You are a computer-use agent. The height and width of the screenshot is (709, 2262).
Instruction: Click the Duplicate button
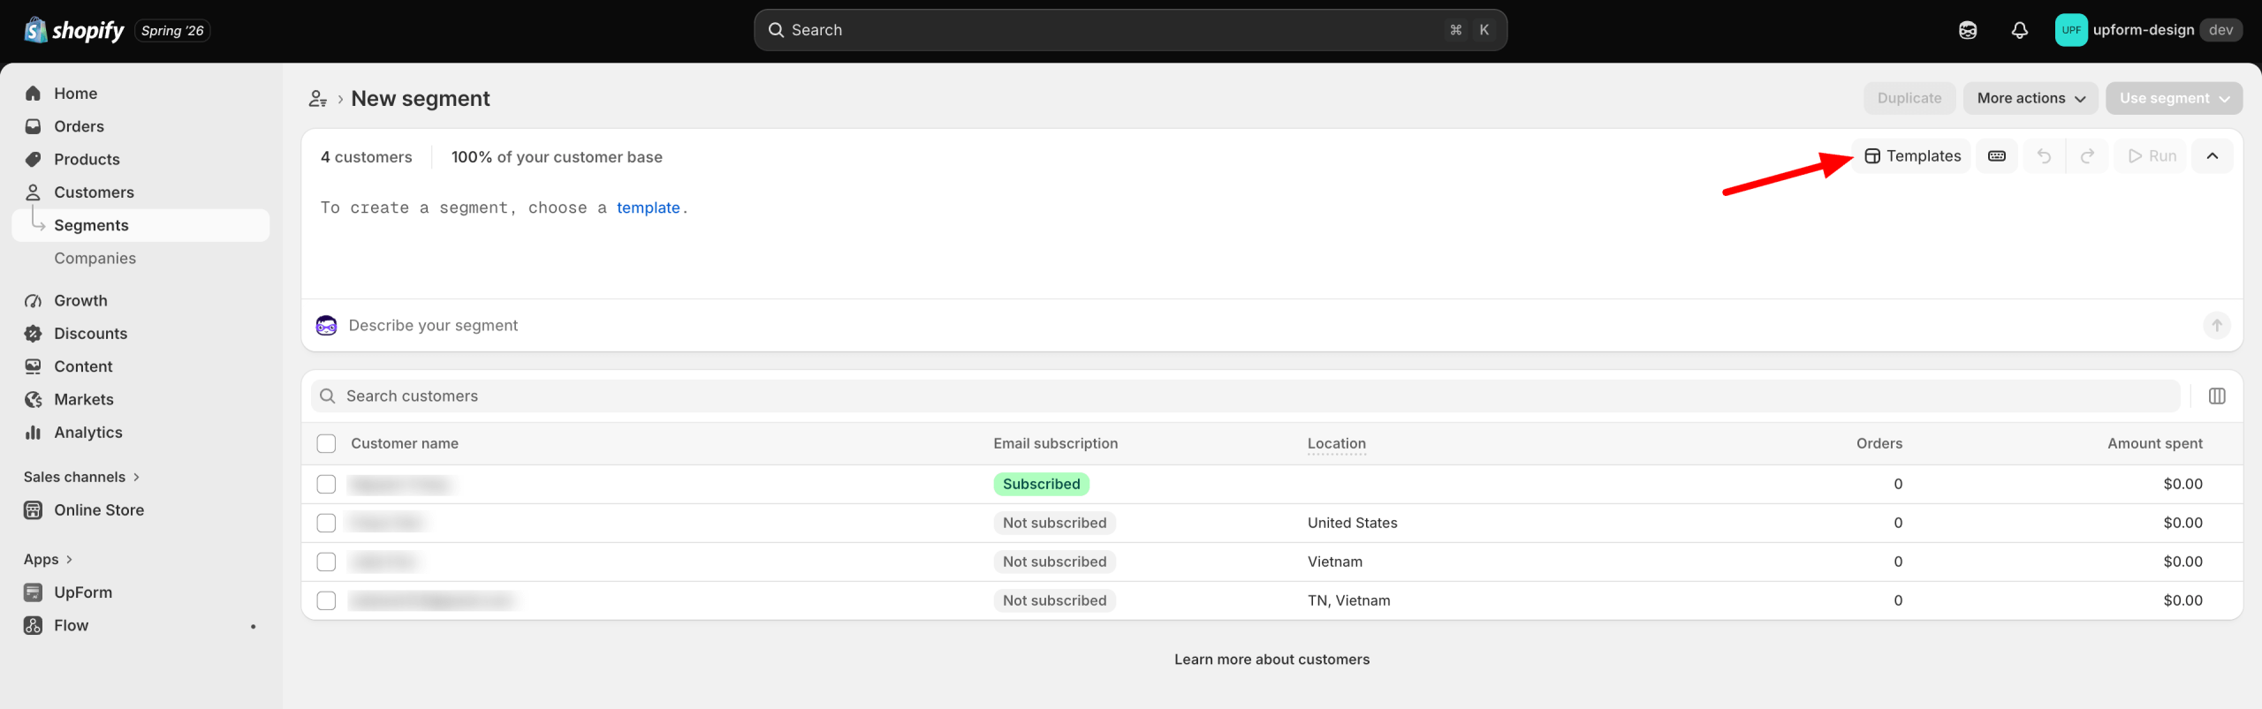[x=1909, y=99]
